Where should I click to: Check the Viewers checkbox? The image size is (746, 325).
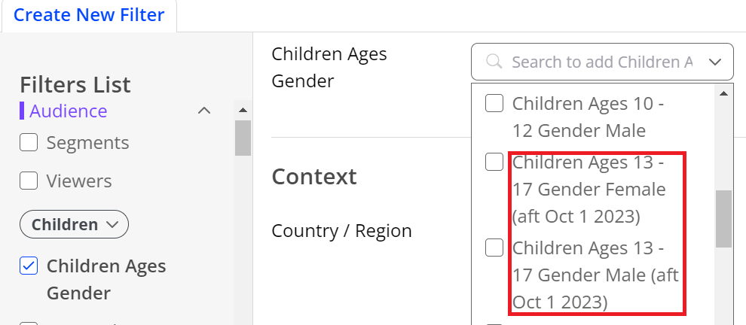point(29,181)
